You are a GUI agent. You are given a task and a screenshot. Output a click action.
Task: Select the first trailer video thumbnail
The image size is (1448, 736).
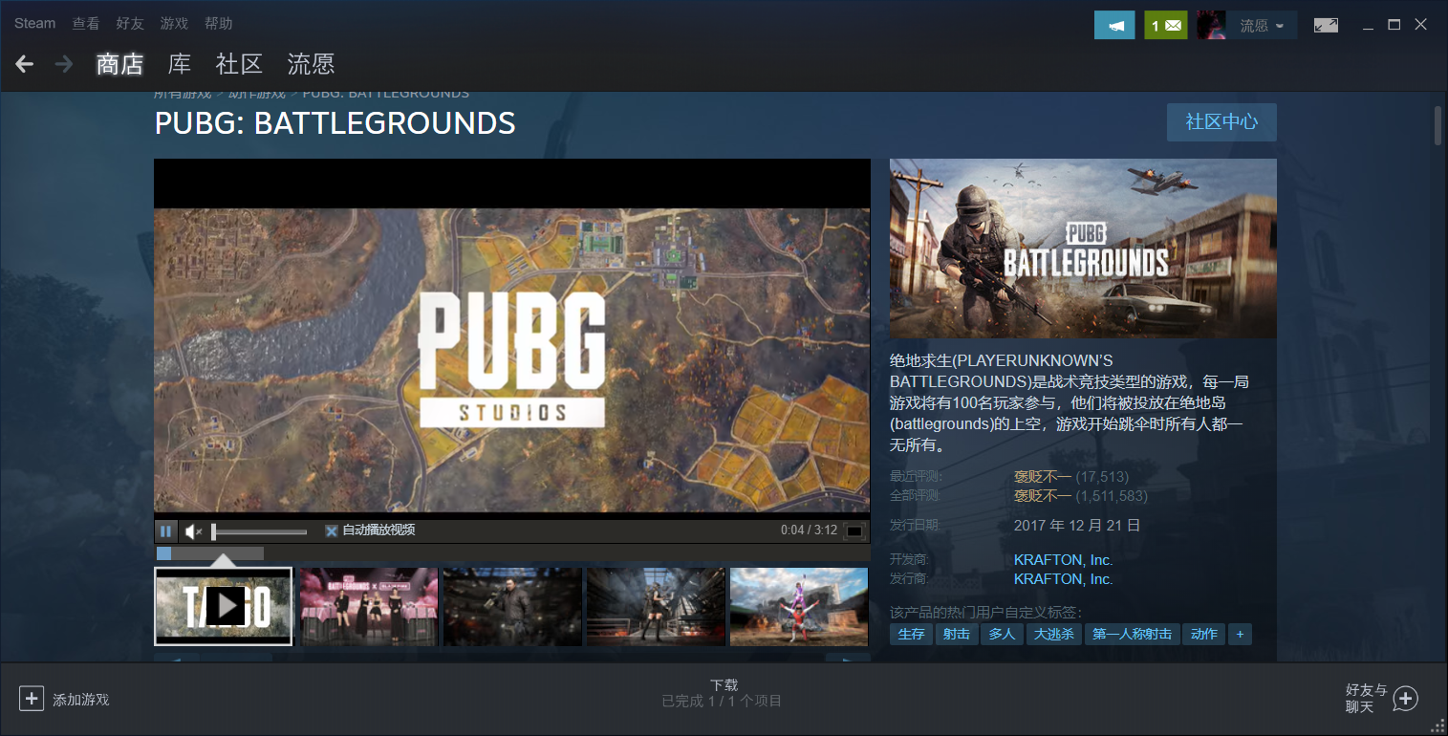224,606
